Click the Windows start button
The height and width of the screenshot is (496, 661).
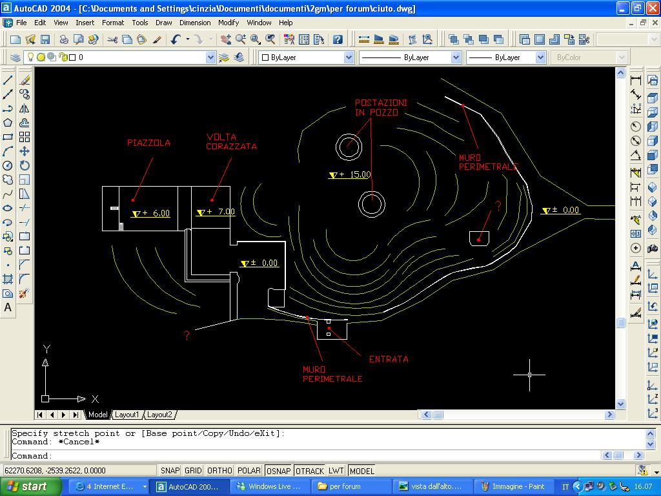[x=27, y=486]
